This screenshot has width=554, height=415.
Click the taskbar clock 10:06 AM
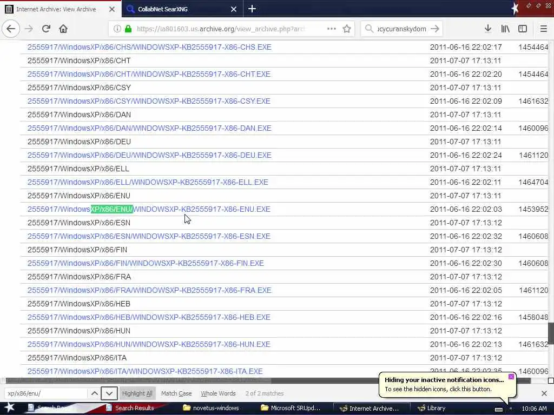coord(534,409)
